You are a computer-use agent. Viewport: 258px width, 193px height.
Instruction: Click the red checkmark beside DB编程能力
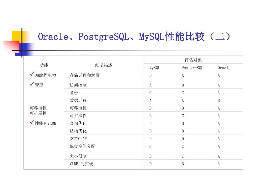coord(32,74)
